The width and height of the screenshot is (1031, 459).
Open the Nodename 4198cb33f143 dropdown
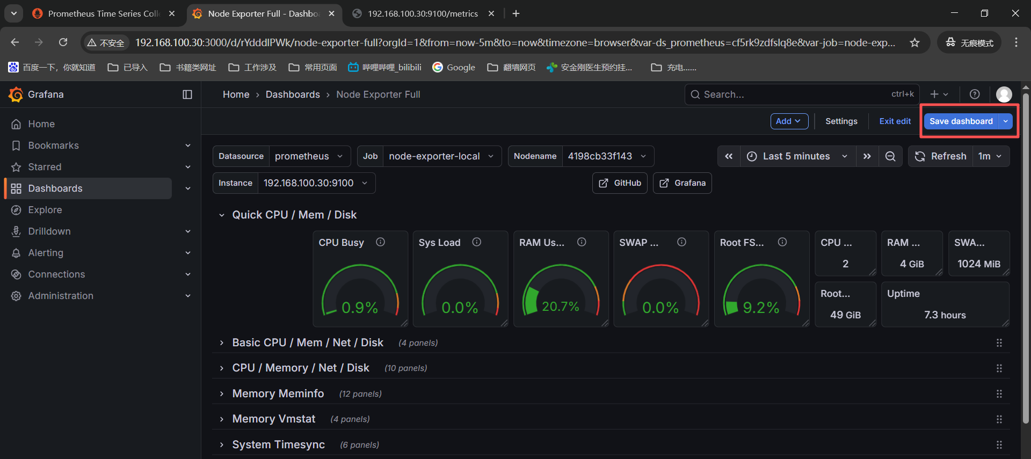pos(607,156)
